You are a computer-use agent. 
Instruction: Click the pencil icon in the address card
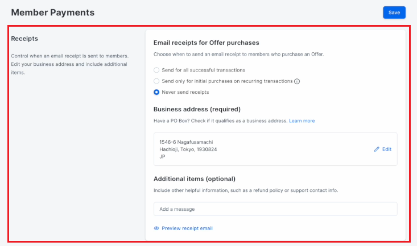pyautogui.click(x=377, y=149)
